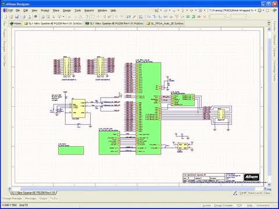Select the USER HEADER A component
This screenshot has height=209, width=279.
(x=67, y=66)
